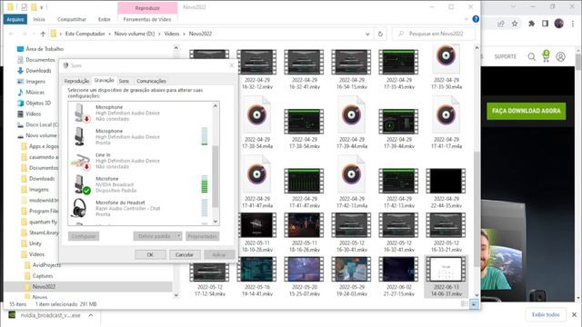Image resolution: width=582 pixels, height=327 pixels.
Task: Click the browser share page icon
Action: pos(501,24)
